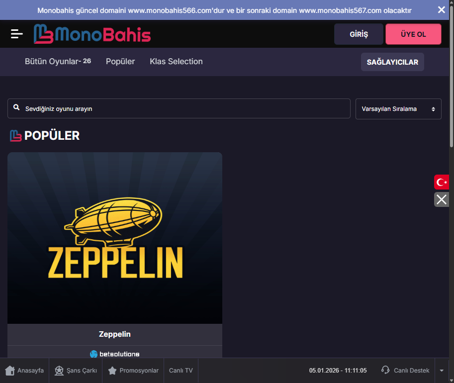
Task: Select the Klas Selection tab
Action: [176, 62]
